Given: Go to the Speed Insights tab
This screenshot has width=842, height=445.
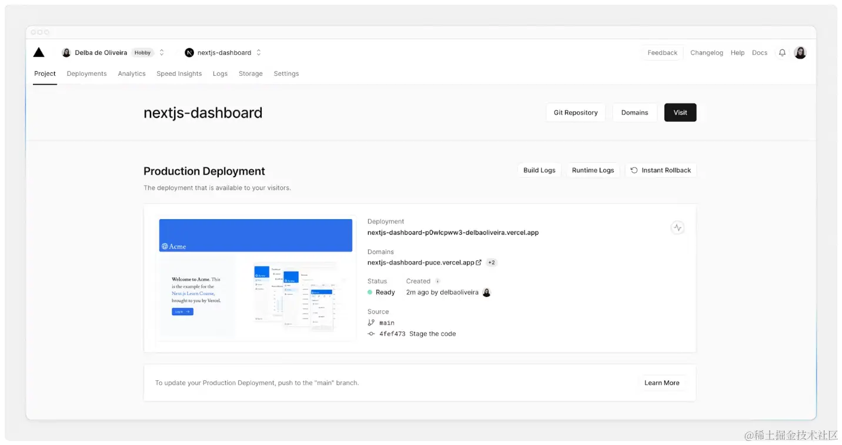Looking at the screenshot, I should (x=179, y=73).
